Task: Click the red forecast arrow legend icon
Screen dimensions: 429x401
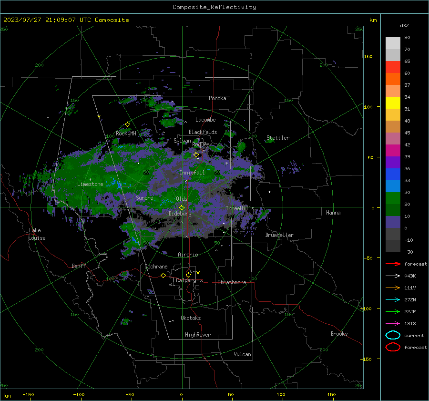Action: click(x=393, y=264)
